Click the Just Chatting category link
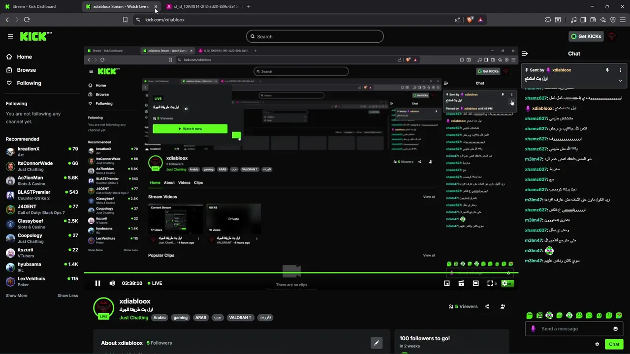The height and width of the screenshot is (354, 630). 134,318
